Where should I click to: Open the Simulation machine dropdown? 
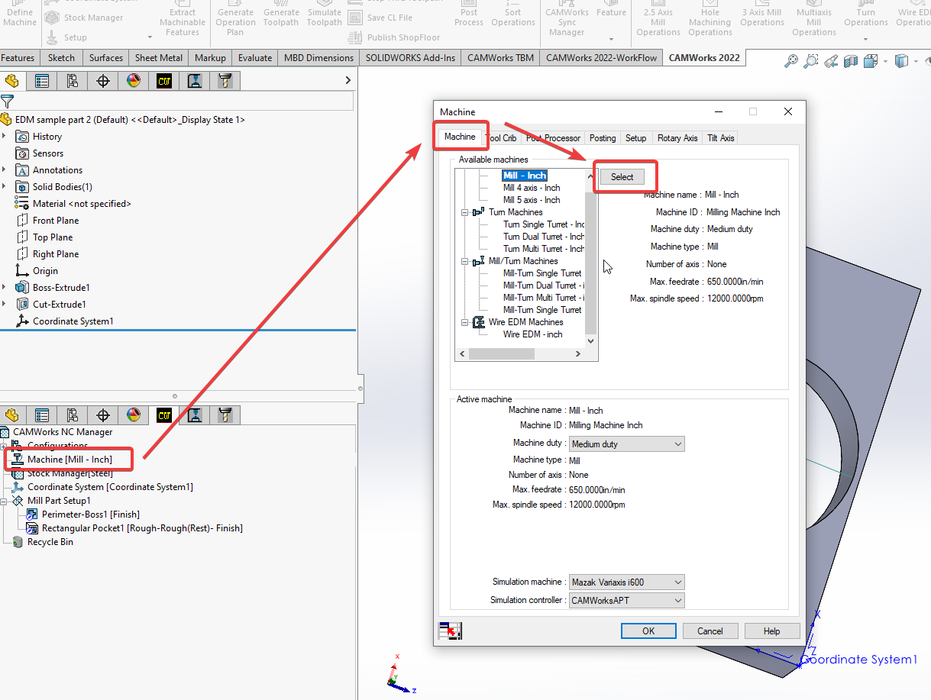pos(627,582)
